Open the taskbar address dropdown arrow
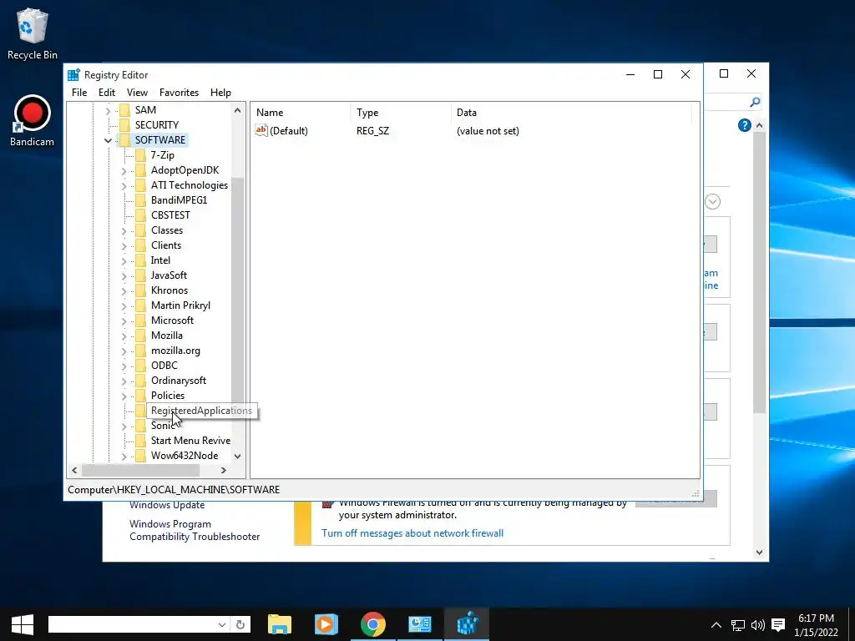This screenshot has width=855, height=641. (222, 624)
